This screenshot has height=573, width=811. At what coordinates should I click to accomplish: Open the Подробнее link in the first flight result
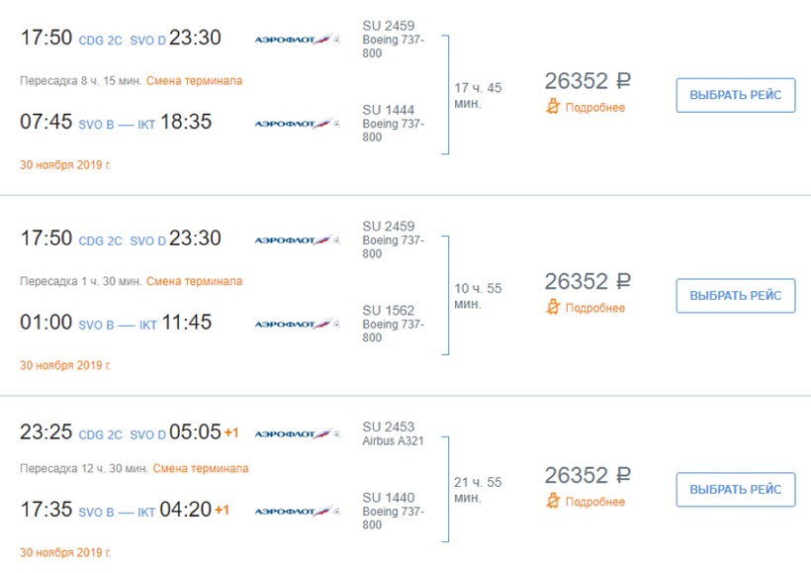(594, 108)
